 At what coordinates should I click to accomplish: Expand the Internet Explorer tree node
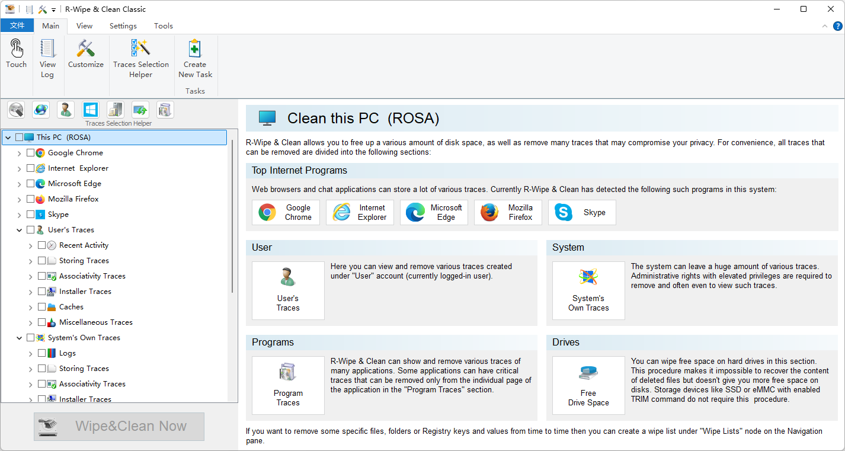(x=19, y=168)
